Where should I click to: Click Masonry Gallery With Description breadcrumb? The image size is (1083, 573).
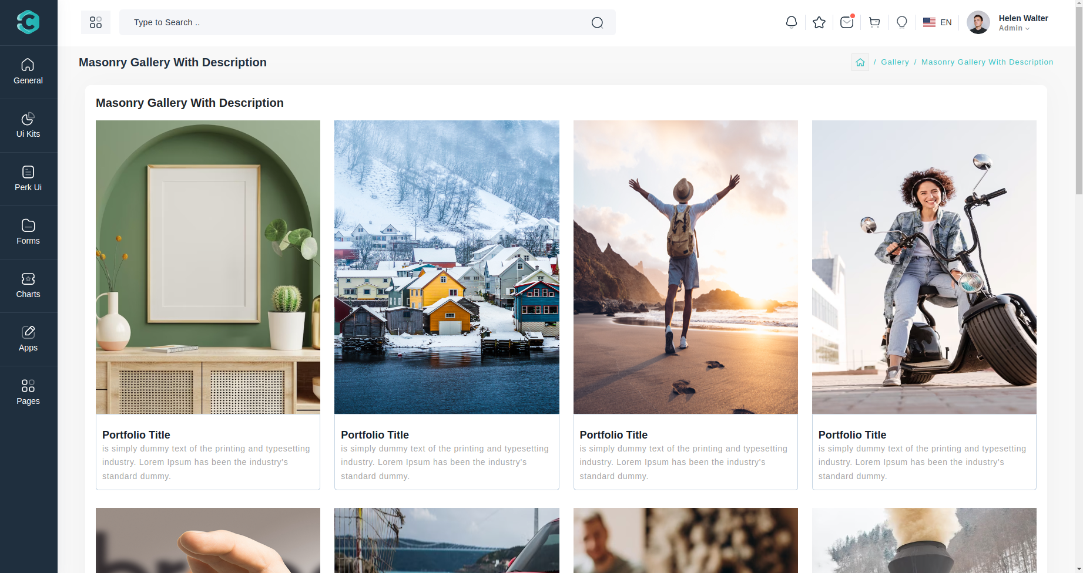coord(987,62)
